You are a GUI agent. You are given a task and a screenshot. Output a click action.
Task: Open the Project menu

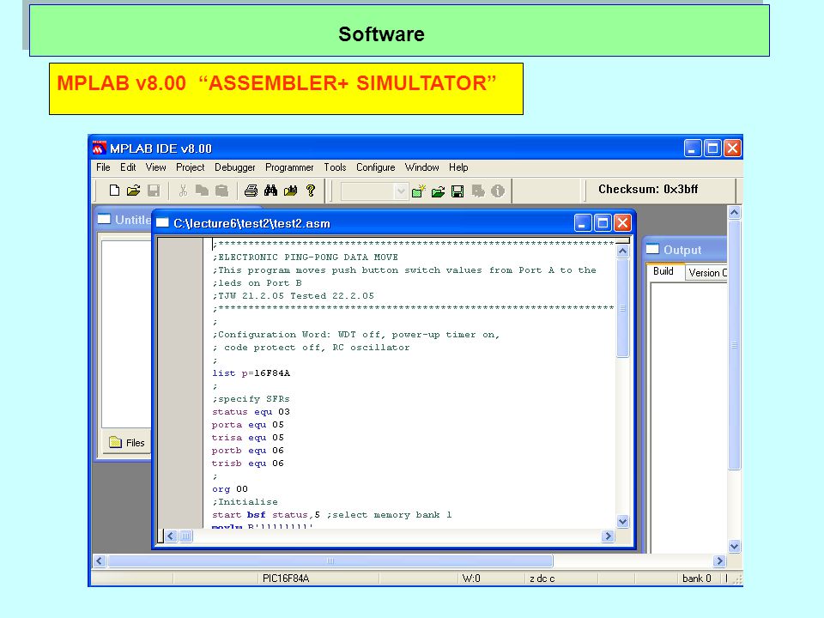[191, 167]
